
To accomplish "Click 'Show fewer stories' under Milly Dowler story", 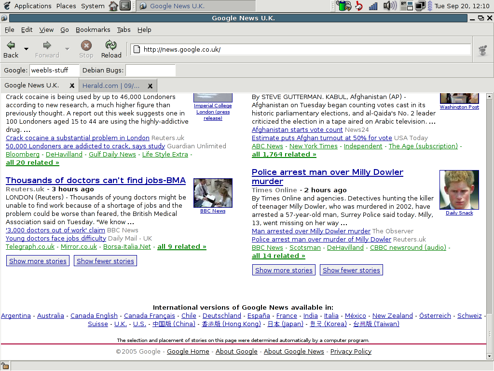I will pyautogui.click(x=351, y=270).
